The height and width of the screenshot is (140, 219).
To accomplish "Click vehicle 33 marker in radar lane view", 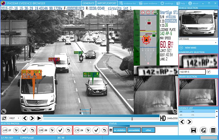I will (154, 36).
